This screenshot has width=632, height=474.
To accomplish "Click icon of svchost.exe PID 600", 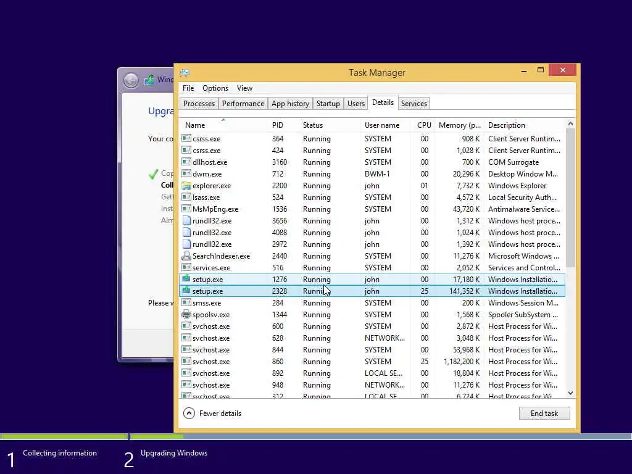I will 186,326.
